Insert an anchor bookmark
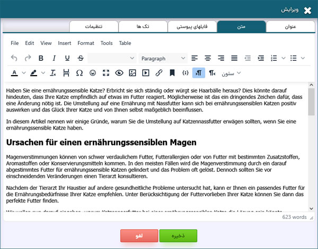318x249 pixels. 172,73
